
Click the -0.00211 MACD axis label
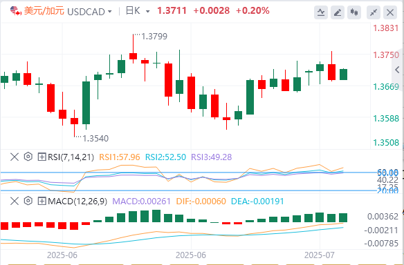tap(381, 230)
